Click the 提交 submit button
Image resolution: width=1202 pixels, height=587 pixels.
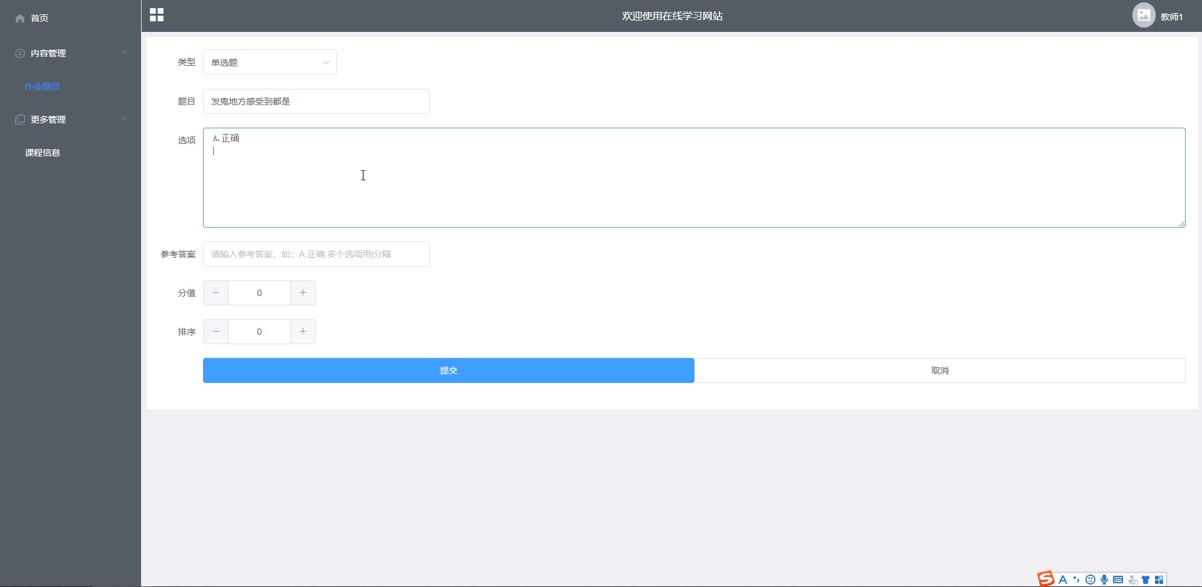tap(449, 370)
